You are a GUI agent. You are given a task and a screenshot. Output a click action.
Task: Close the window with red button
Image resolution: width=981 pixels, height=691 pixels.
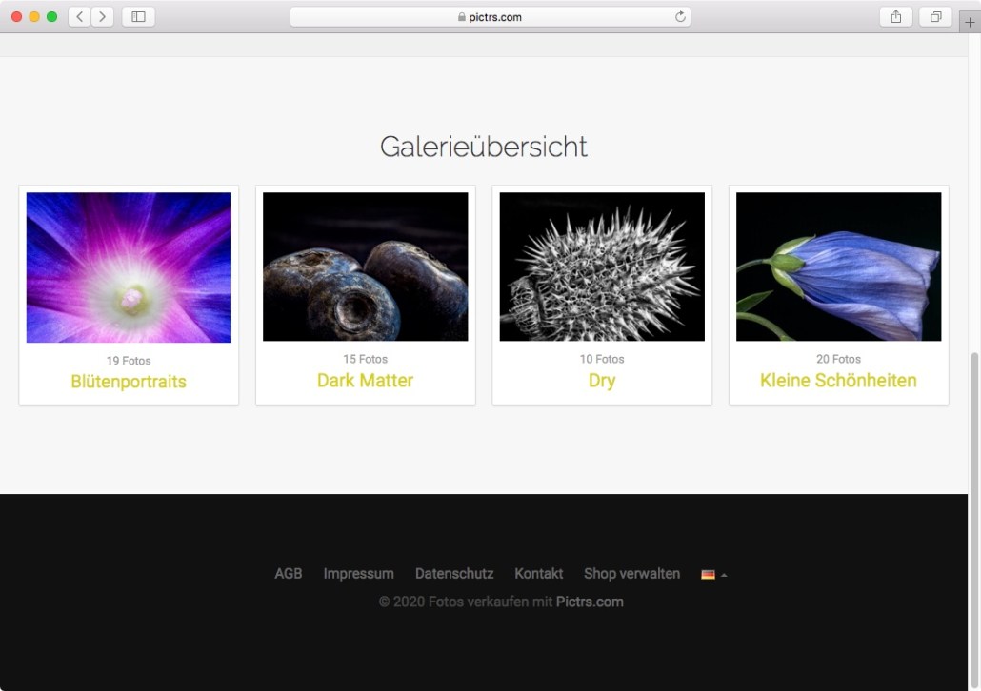click(17, 17)
